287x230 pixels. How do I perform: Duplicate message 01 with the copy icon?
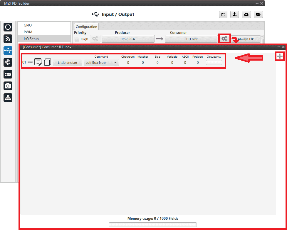point(47,62)
